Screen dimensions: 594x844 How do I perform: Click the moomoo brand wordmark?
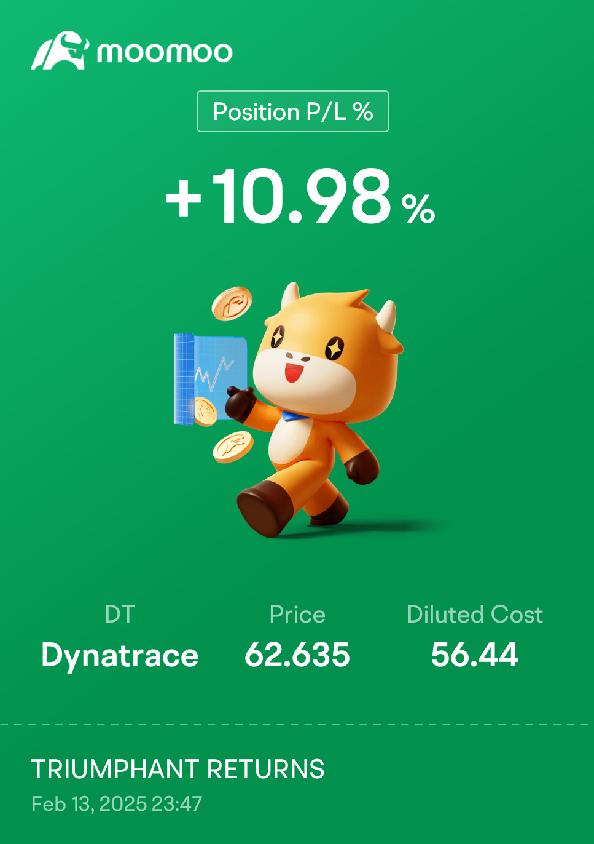coord(165,52)
